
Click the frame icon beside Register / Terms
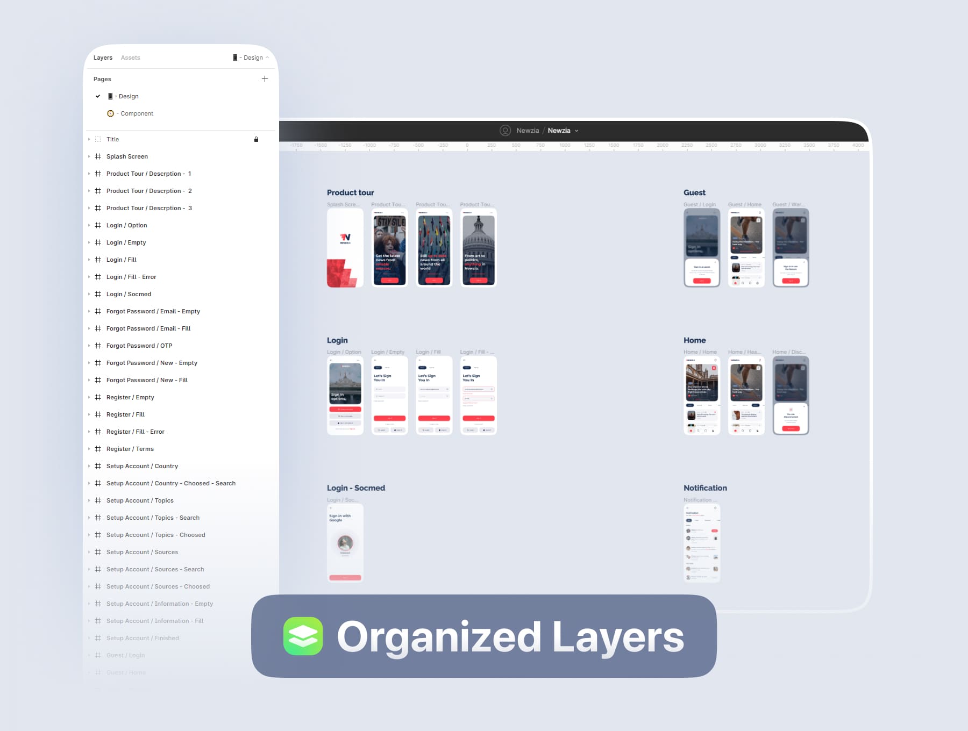click(x=98, y=449)
